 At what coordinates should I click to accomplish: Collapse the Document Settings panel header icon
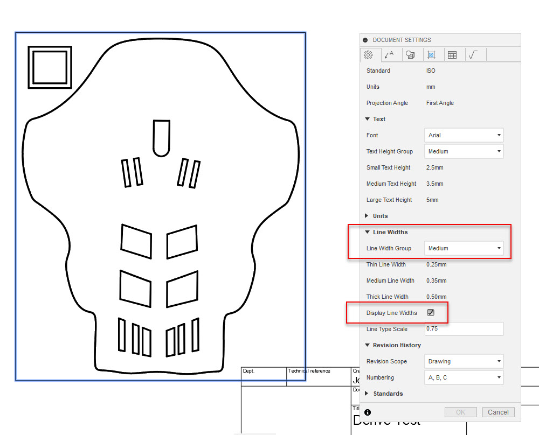pyautogui.click(x=366, y=39)
